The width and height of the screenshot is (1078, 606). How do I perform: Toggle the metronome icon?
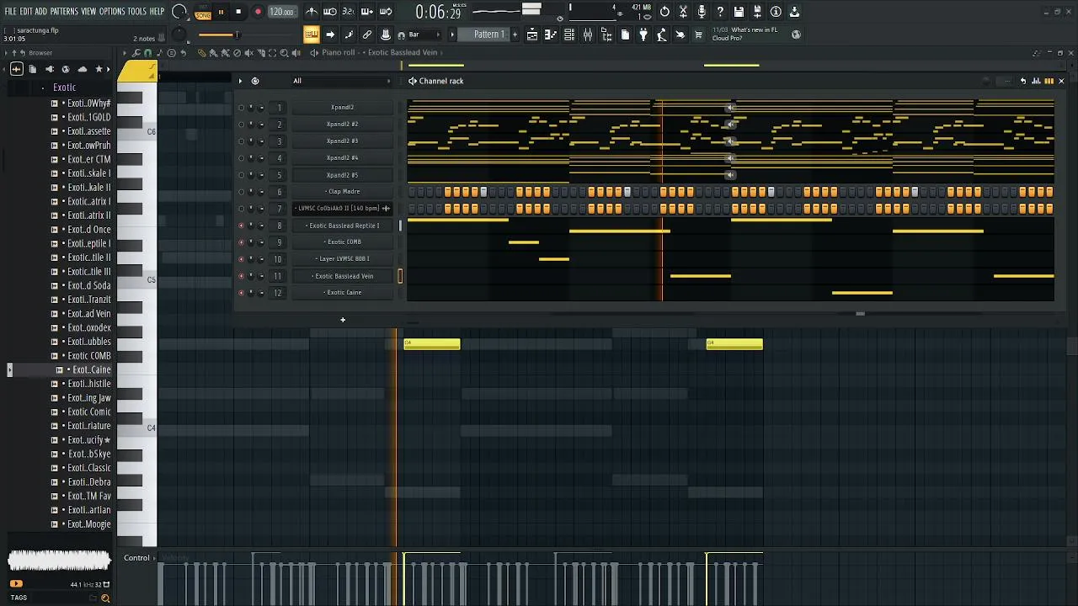pyautogui.click(x=312, y=12)
